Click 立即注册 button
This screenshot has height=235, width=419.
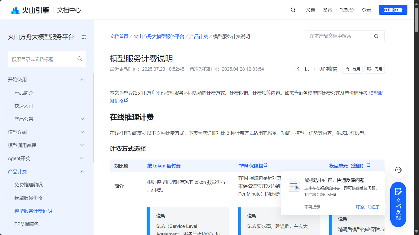[x=393, y=10]
